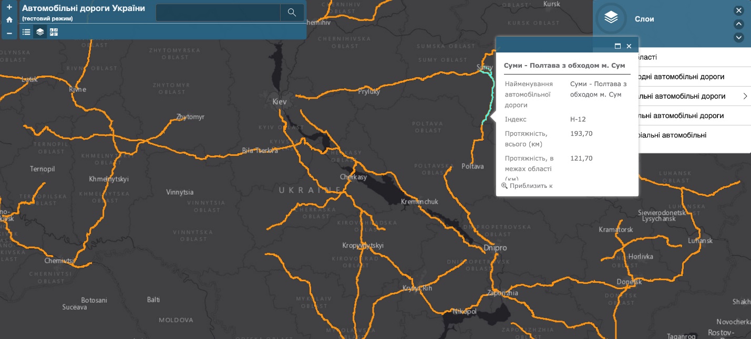
Task: Focus the map search input field
Action: point(218,13)
